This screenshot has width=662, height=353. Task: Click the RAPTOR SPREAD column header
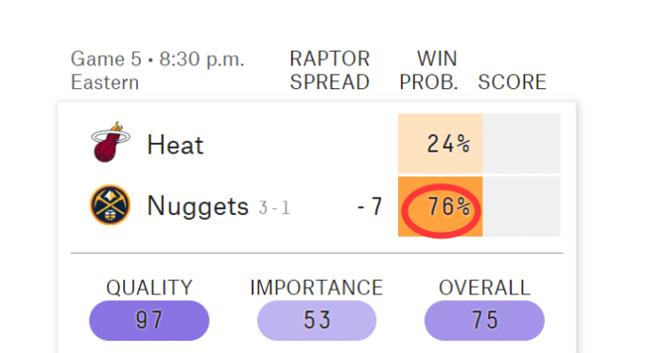pyautogui.click(x=329, y=71)
